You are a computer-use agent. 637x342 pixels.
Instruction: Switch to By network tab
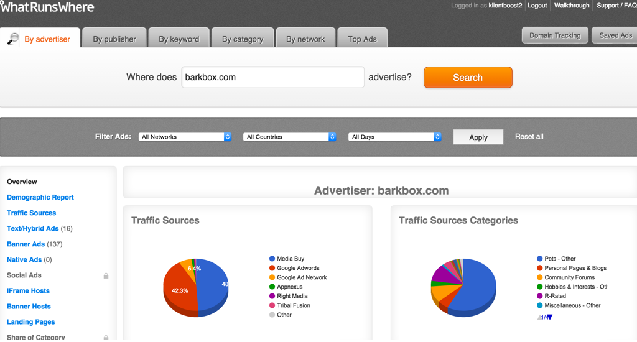coord(305,38)
